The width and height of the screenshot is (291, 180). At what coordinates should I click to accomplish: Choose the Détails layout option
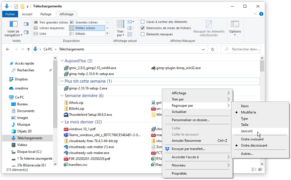tap(80, 34)
